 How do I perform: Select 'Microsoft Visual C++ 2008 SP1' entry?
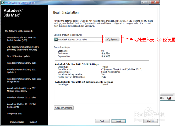coord(21,39)
